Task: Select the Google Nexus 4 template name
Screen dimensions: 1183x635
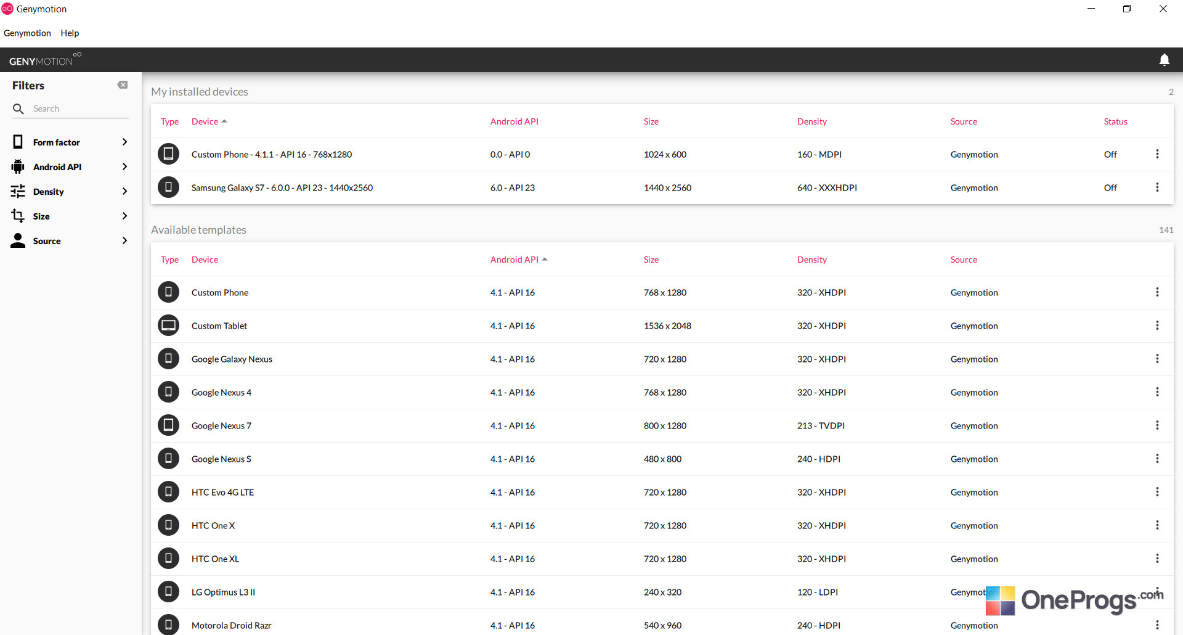Action: pyautogui.click(x=221, y=392)
